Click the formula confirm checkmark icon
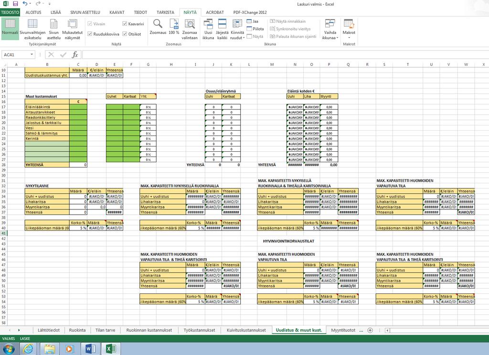Image resolution: width=489 pixels, height=355 pixels. coord(64,54)
